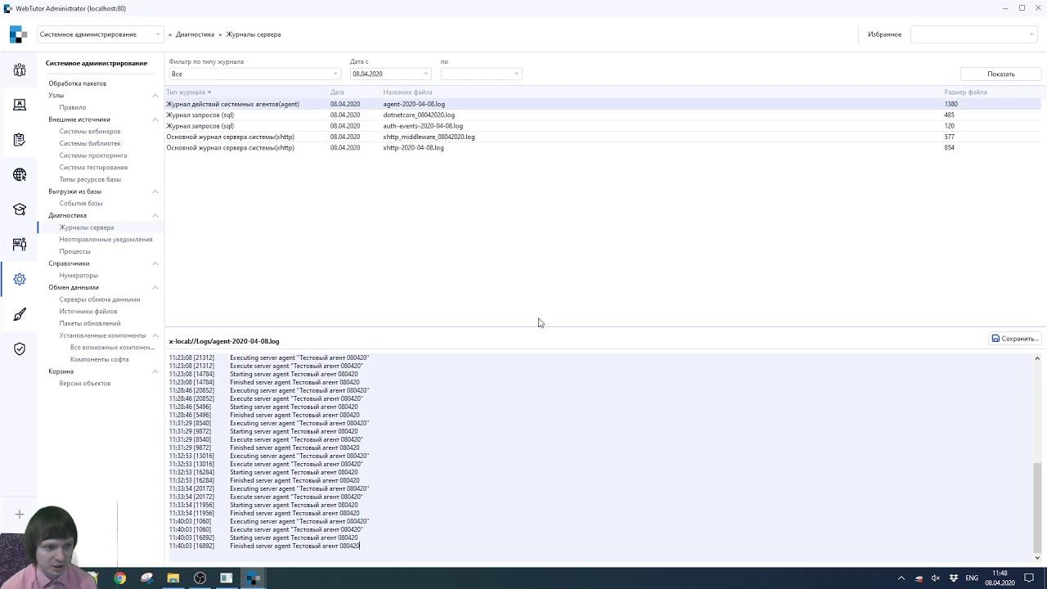Open the presenter board sidebar section
Image resolution: width=1047 pixels, height=589 pixels.
click(x=20, y=244)
